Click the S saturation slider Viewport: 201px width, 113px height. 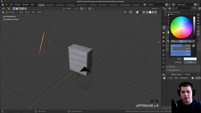click(x=181, y=49)
